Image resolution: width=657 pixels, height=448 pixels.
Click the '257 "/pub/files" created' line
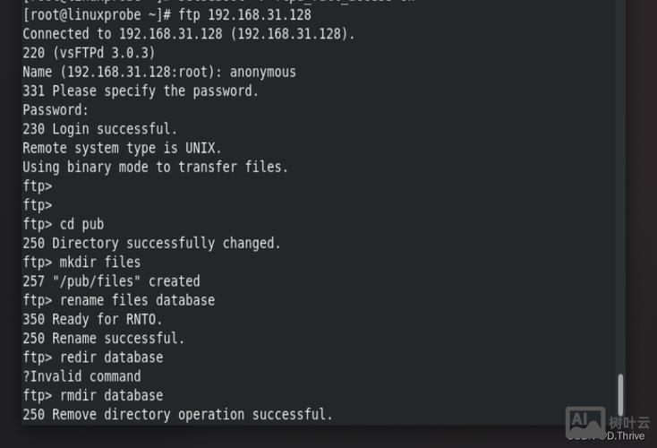[x=111, y=281]
